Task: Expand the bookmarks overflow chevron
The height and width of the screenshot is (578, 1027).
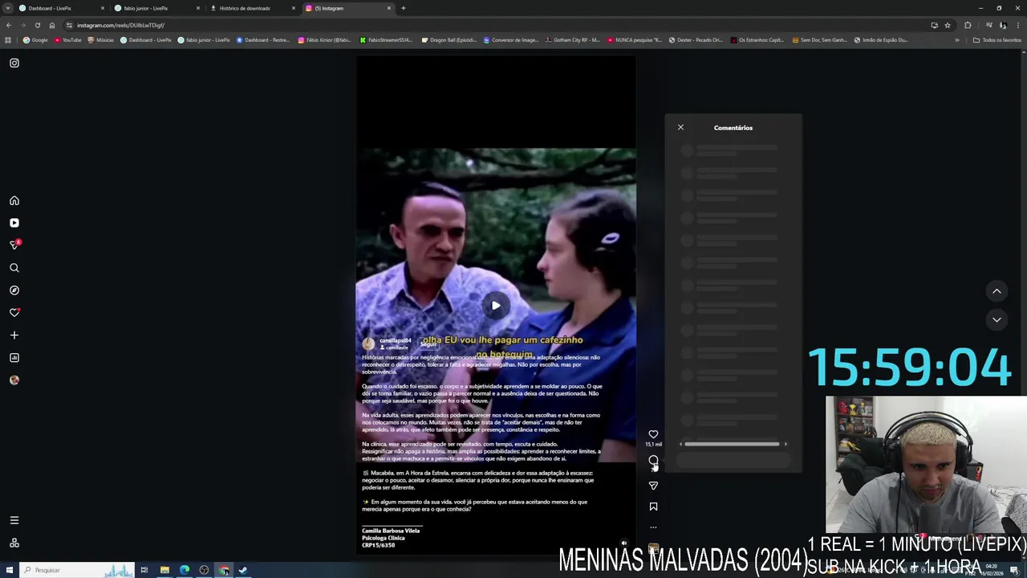Action: [956, 39]
